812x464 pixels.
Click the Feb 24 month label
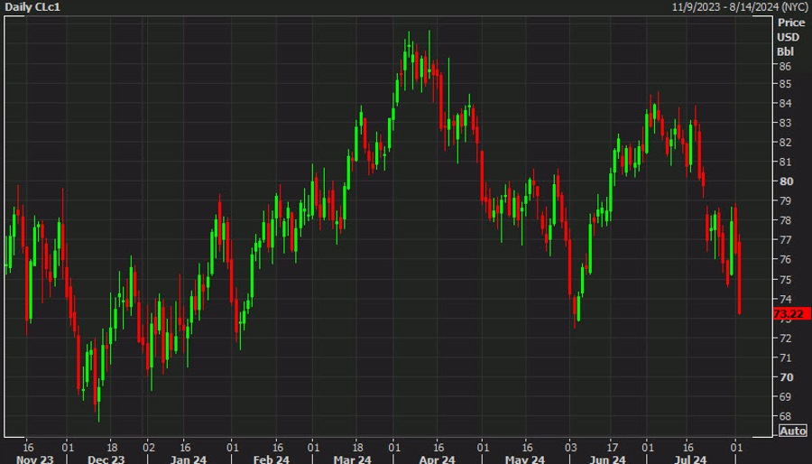272,459
